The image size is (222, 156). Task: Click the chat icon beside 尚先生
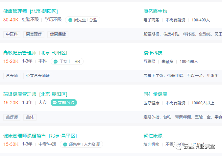coord(70,20)
